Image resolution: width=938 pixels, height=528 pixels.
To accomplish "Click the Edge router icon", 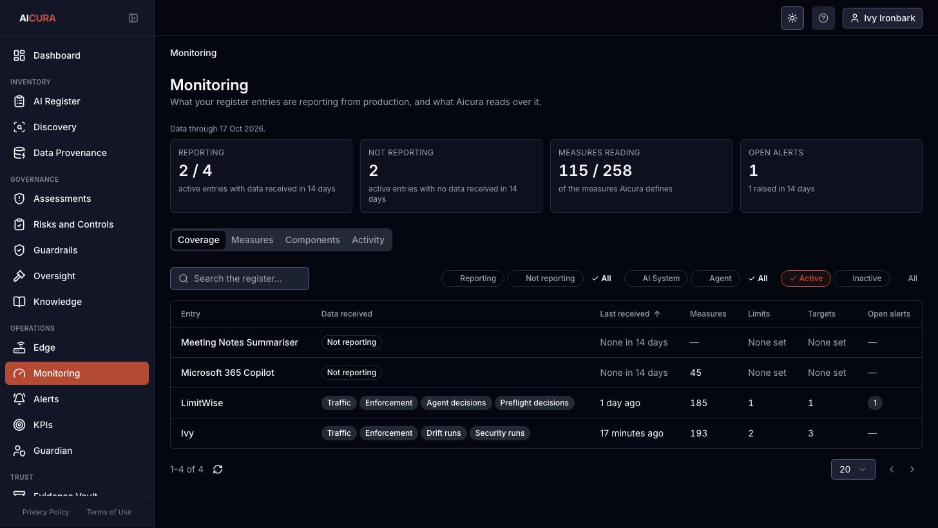I will (19, 347).
